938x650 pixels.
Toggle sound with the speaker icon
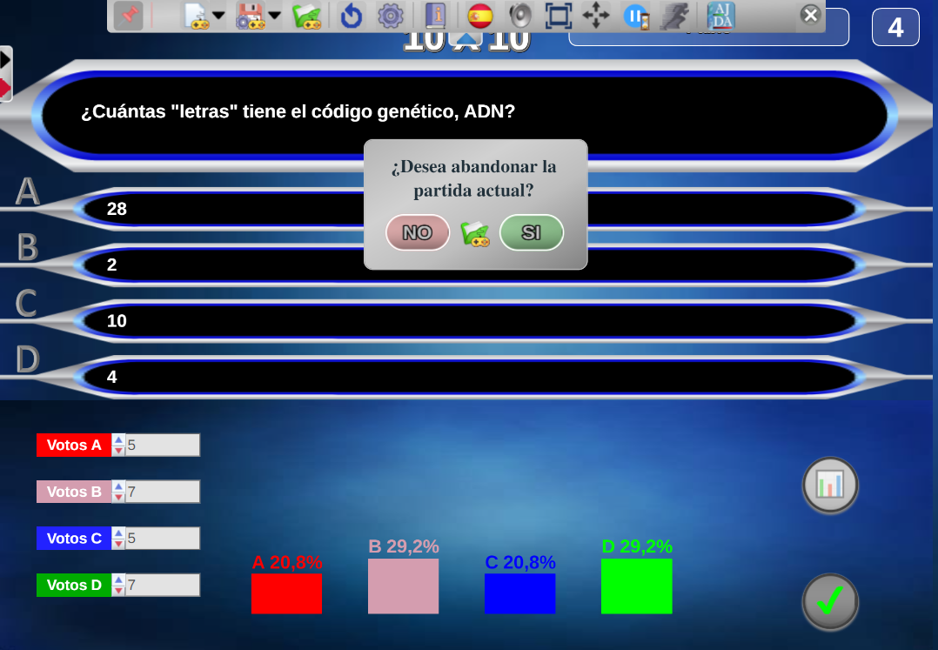[519, 16]
